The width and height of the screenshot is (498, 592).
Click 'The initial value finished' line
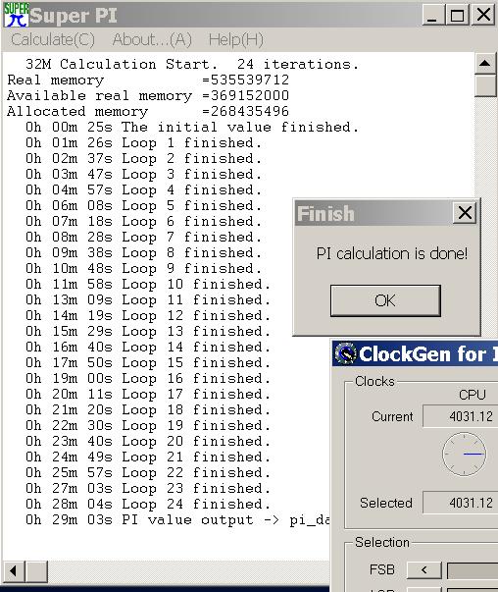(192, 128)
